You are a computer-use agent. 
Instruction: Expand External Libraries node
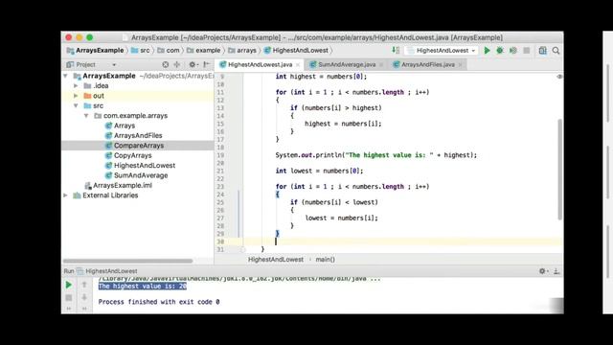tap(66, 195)
